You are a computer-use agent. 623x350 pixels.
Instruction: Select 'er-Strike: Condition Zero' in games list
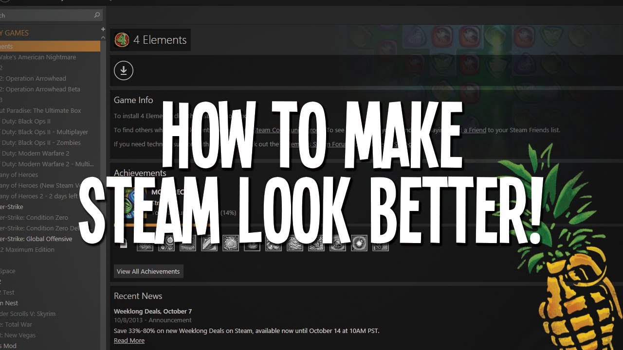(x=34, y=217)
